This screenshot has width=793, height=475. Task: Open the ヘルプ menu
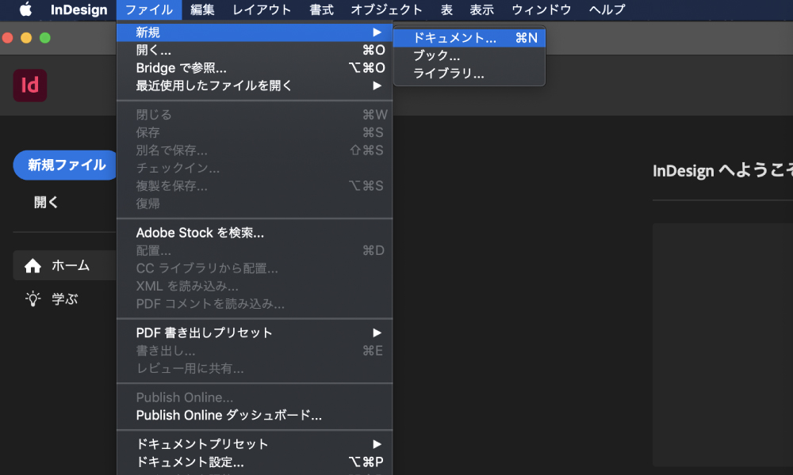607,9
